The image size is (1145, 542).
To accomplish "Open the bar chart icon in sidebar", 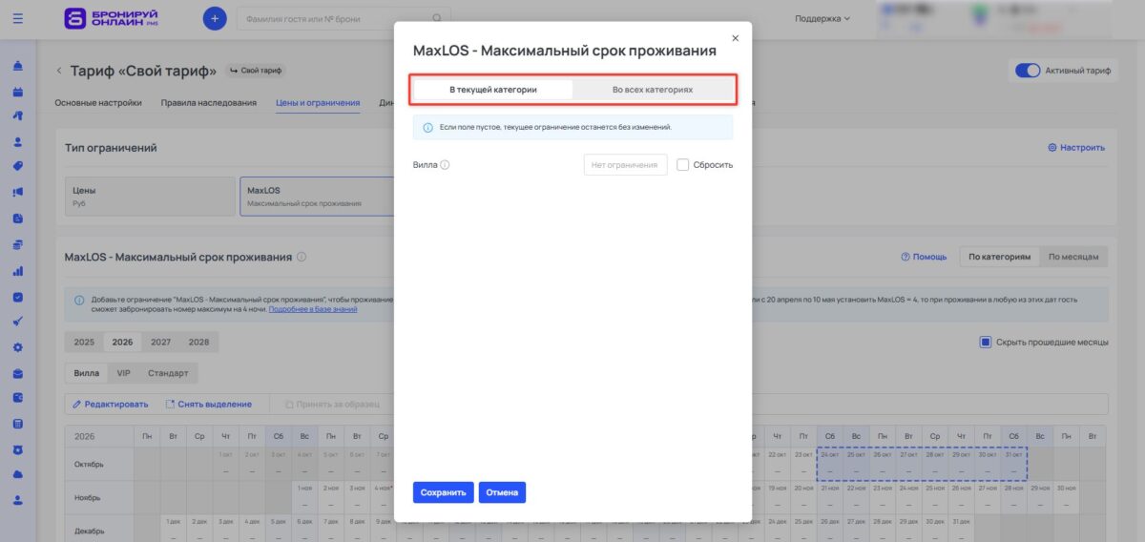I will [x=17, y=270].
